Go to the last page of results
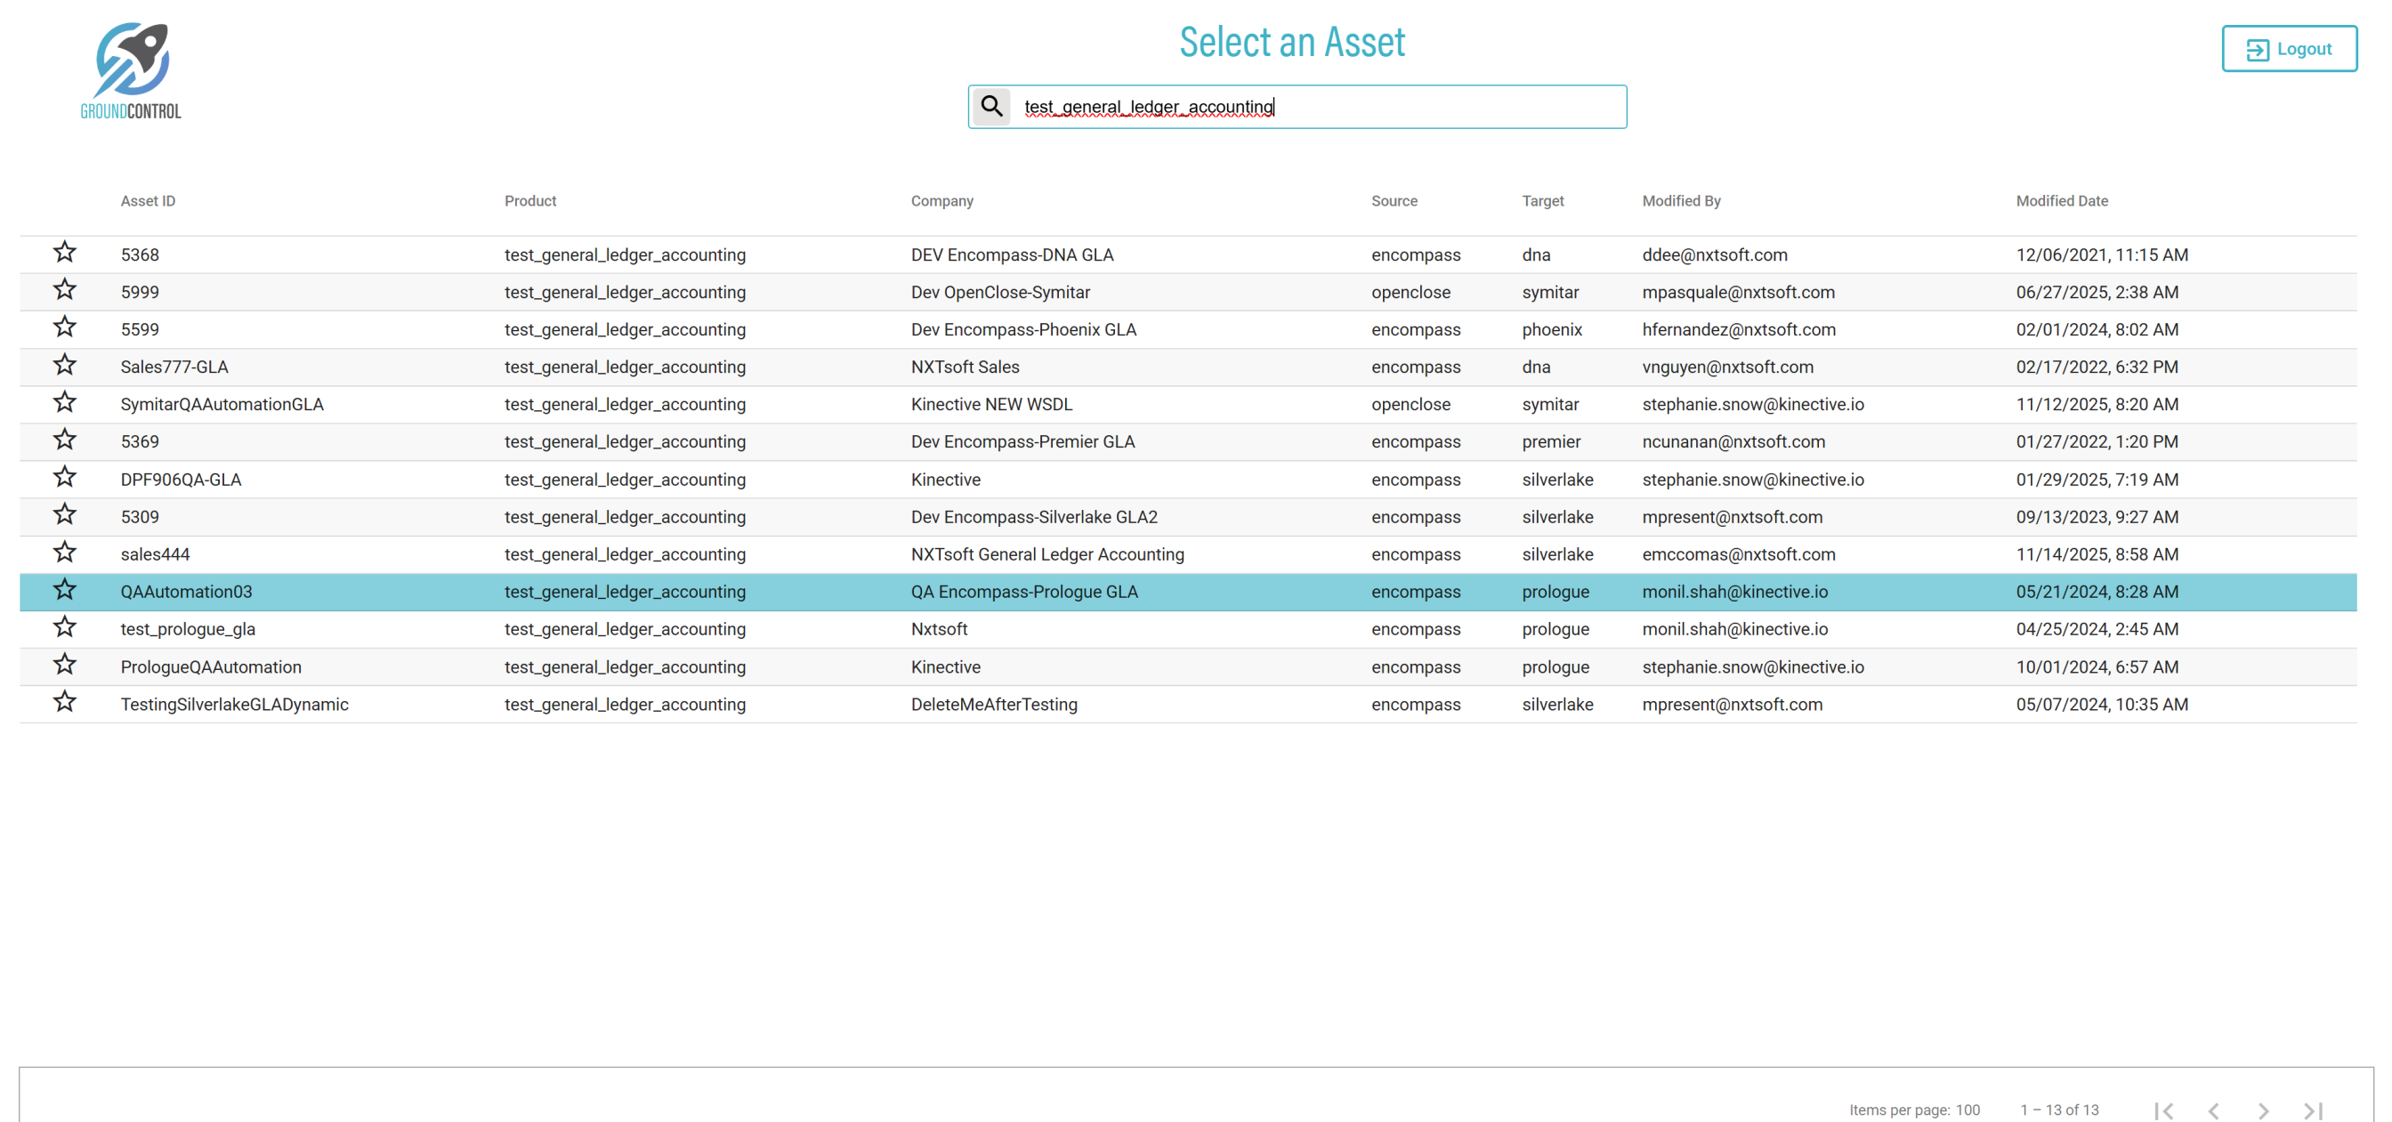Image resolution: width=2392 pixels, height=1122 pixels. [2313, 1110]
